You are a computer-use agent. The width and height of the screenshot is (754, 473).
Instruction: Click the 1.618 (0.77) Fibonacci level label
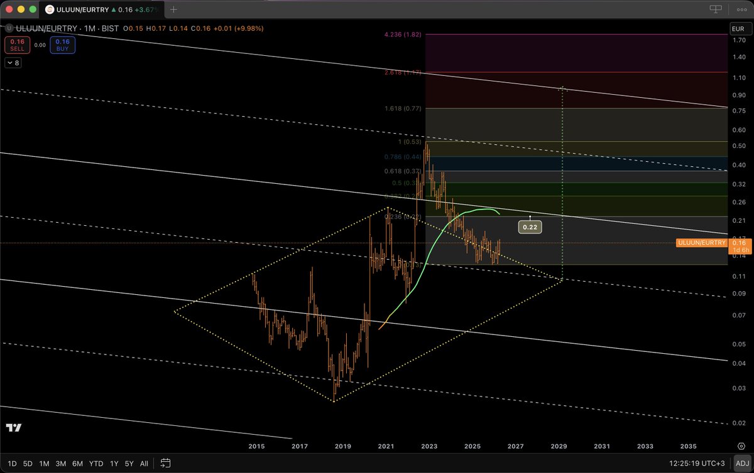point(403,109)
